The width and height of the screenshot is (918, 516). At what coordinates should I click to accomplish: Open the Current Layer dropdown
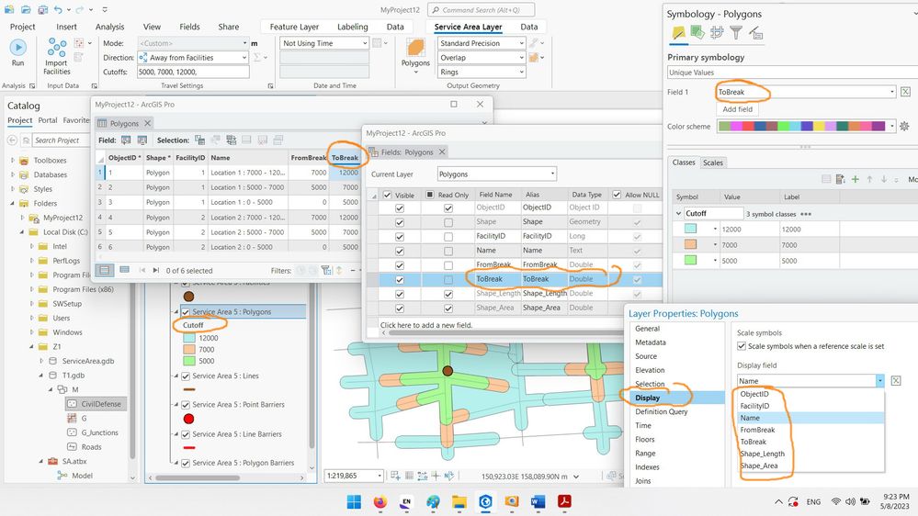tap(496, 174)
